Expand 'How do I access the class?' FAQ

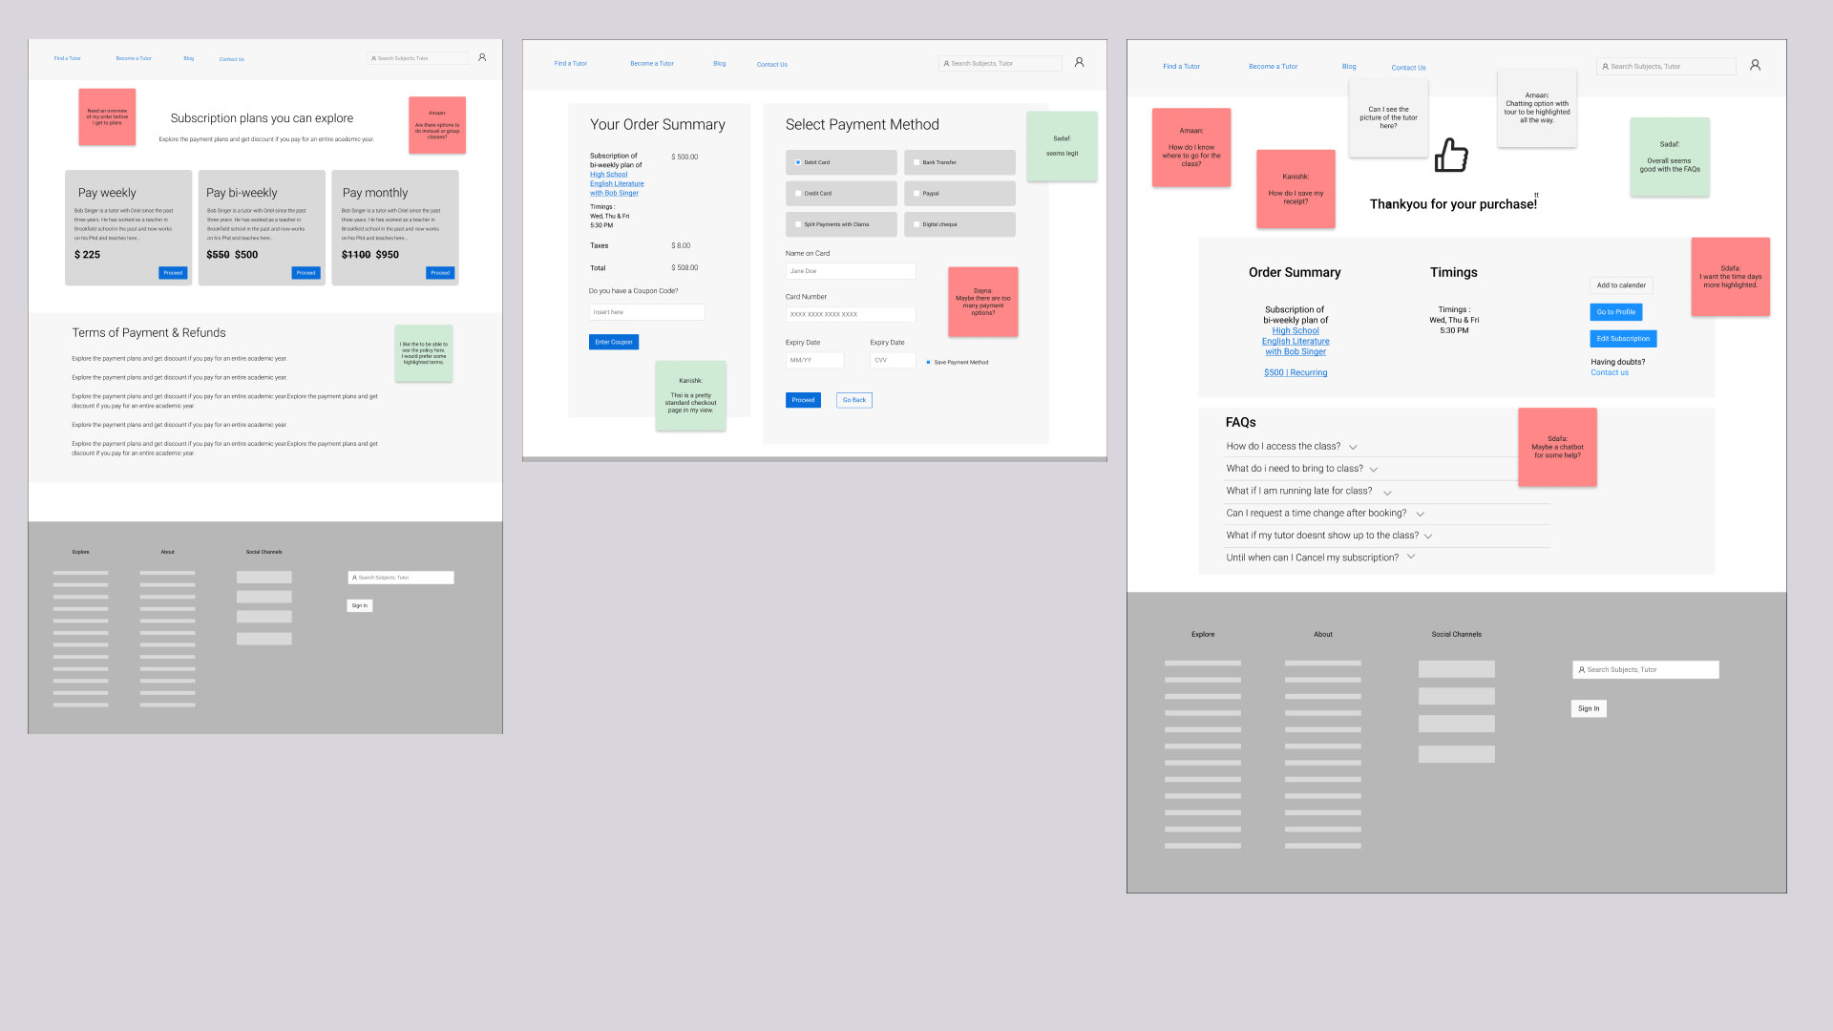(x=1353, y=447)
